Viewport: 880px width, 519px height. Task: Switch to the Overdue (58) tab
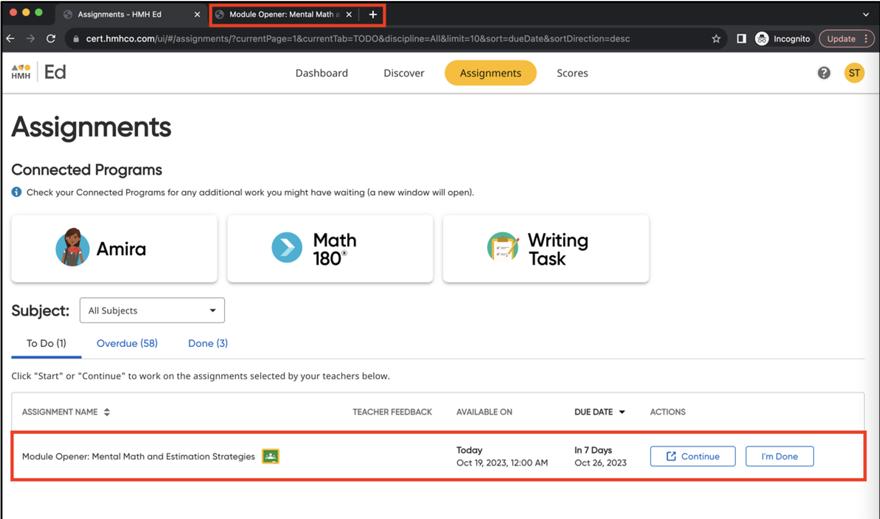coord(127,343)
